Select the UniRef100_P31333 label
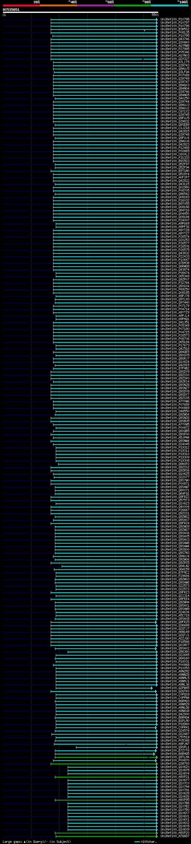Image resolution: width=191 pixels, height=844 pixels. pos(175,157)
